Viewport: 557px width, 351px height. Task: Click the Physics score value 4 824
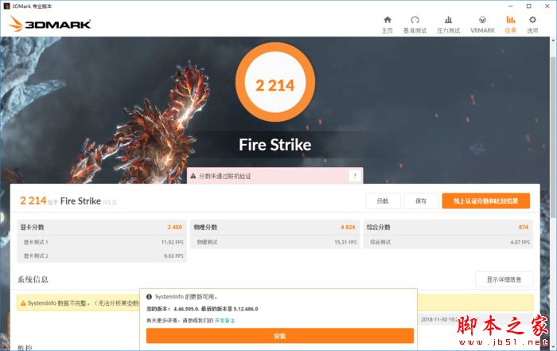348,227
